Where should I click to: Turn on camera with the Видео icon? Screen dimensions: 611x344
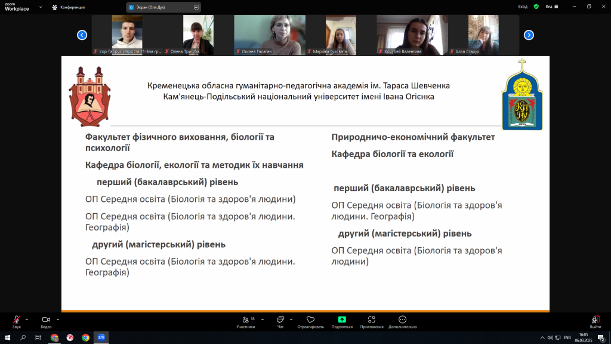[x=45, y=320]
